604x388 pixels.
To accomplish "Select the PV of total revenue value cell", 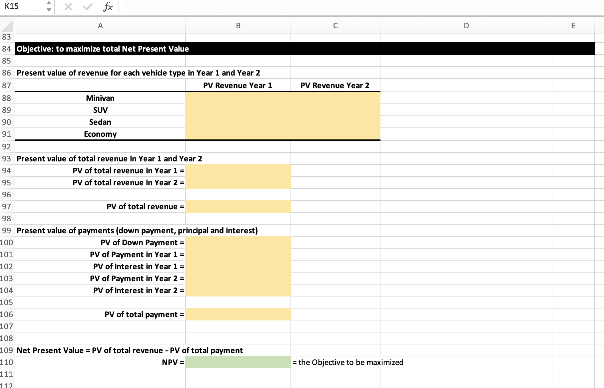I will pyautogui.click(x=238, y=207).
